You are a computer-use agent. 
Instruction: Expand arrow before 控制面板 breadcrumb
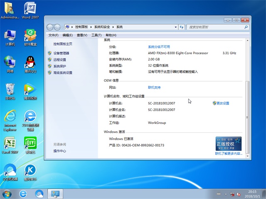coord(72,27)
